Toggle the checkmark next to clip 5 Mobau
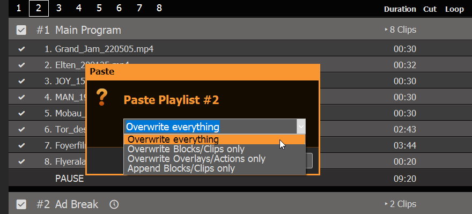Viewport: 472px width, 214px height. point(21,113)
